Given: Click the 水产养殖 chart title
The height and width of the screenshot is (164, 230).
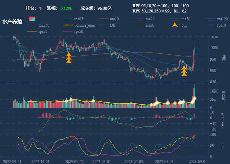Looking at the screenshot, I should (x=12, y=22).
